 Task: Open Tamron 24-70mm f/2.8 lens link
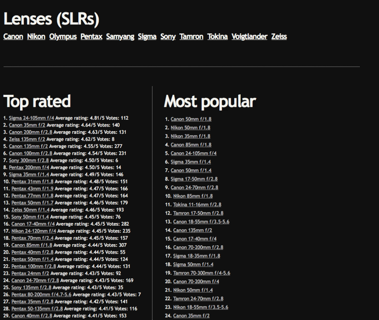(x=198, y=298)
